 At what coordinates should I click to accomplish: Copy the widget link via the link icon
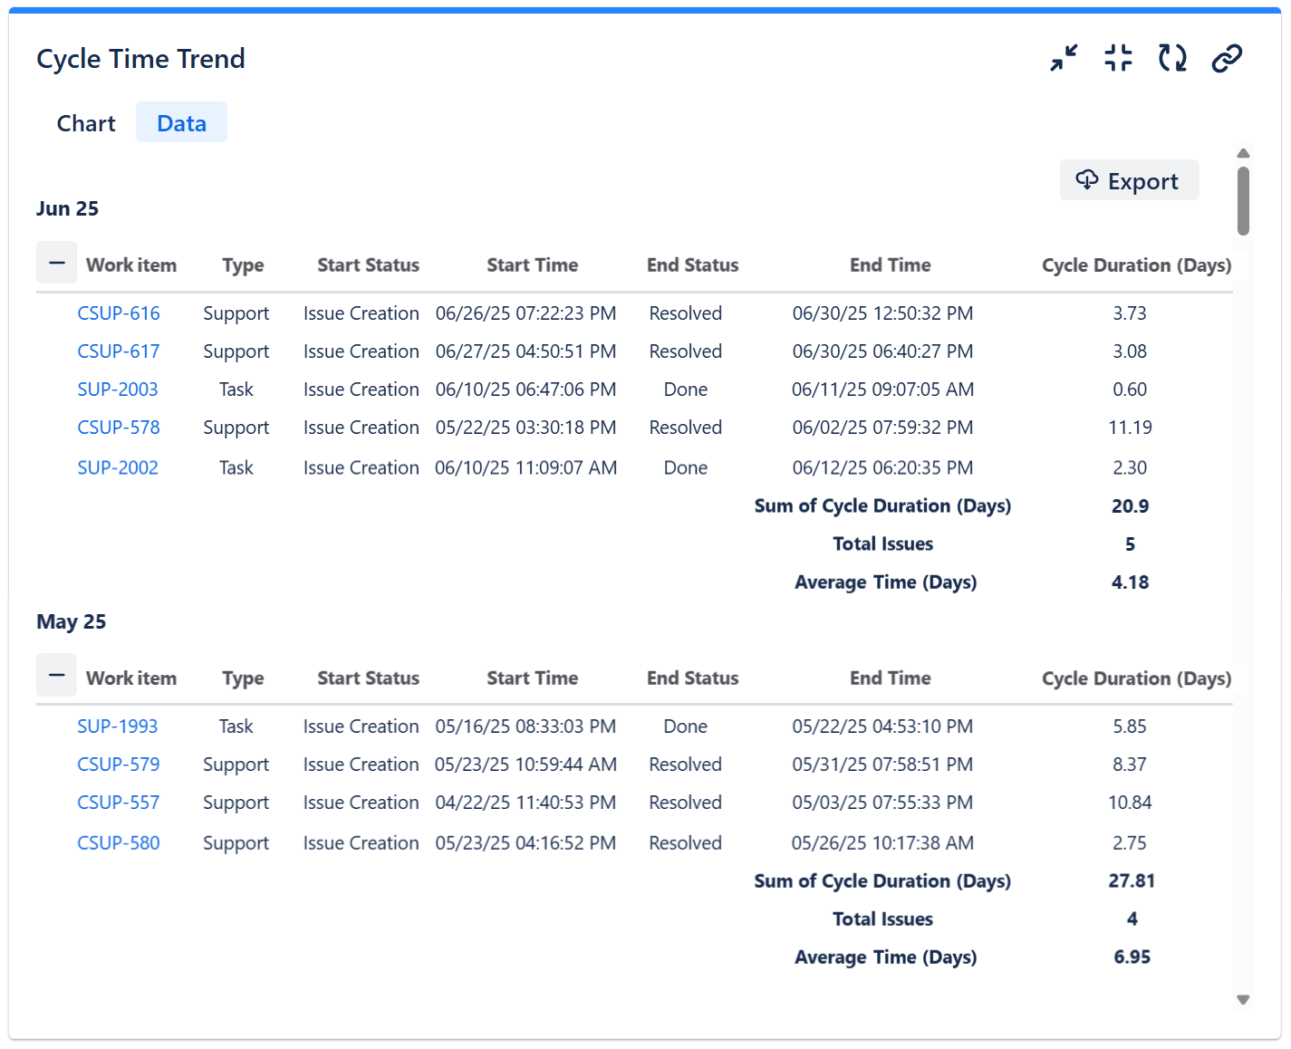pos(1226,57)
